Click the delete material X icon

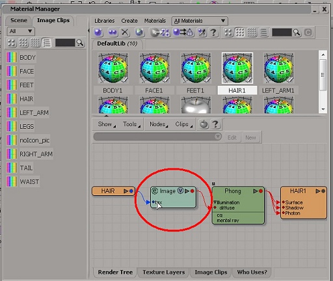(125, 33)
